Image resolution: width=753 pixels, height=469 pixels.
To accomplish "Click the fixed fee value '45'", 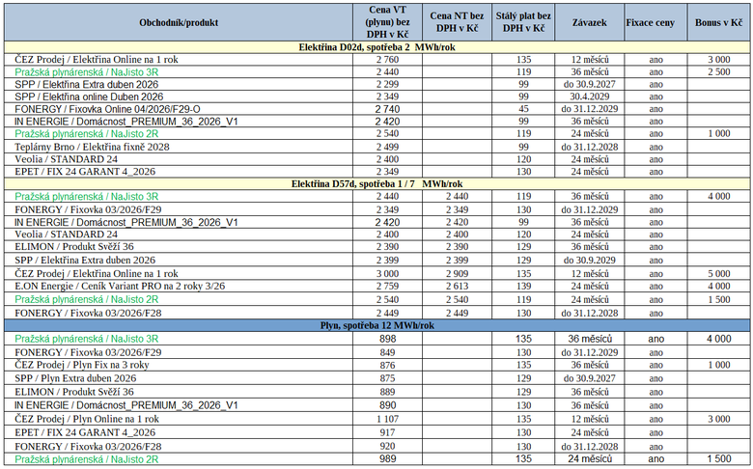I will tap(523, 109).
